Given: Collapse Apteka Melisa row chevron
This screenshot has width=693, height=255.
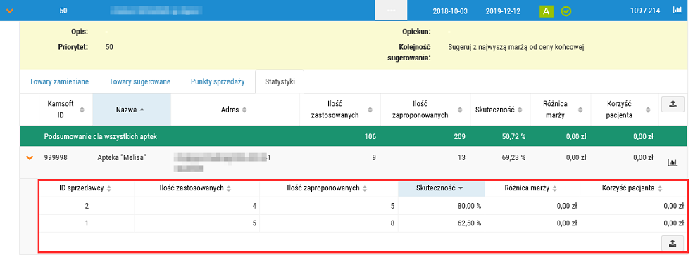Looking at the screenshot, I should (x=30, y=157).
